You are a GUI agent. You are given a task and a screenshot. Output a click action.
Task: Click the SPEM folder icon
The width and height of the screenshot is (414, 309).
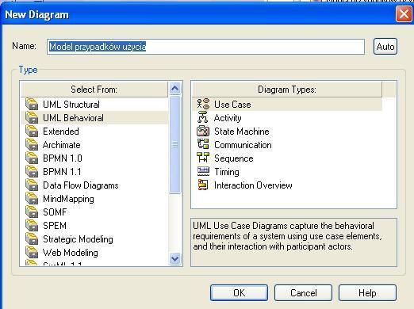click(32, 225)
